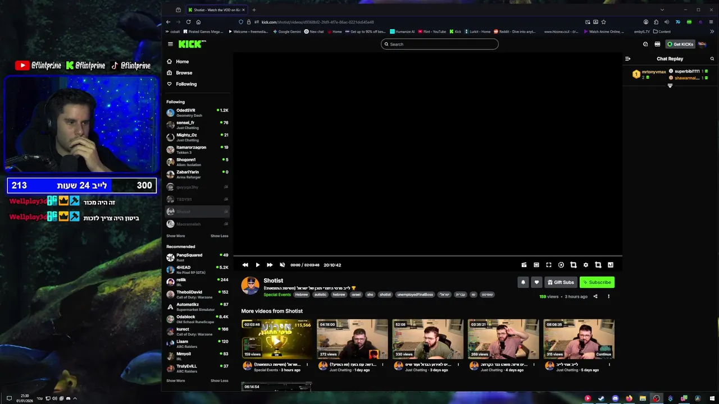Focus the Kick search field
This screenshot has height=404, width=719.
(439, 44)
